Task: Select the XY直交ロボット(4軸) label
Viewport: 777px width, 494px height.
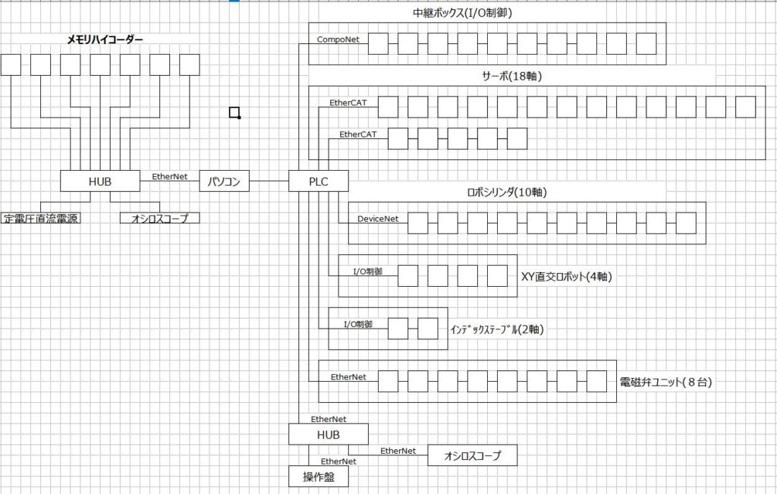Action: (x=566, y=276)
